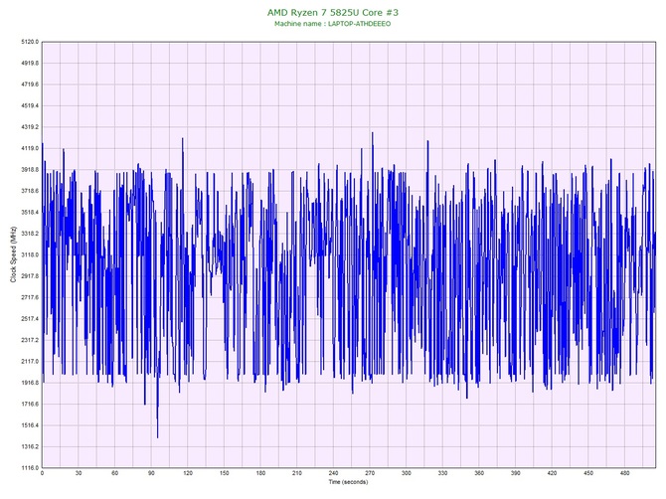Click the 1316.2 y-axis value
Viewport: 666px width, 499px height.
click(30, 446)
